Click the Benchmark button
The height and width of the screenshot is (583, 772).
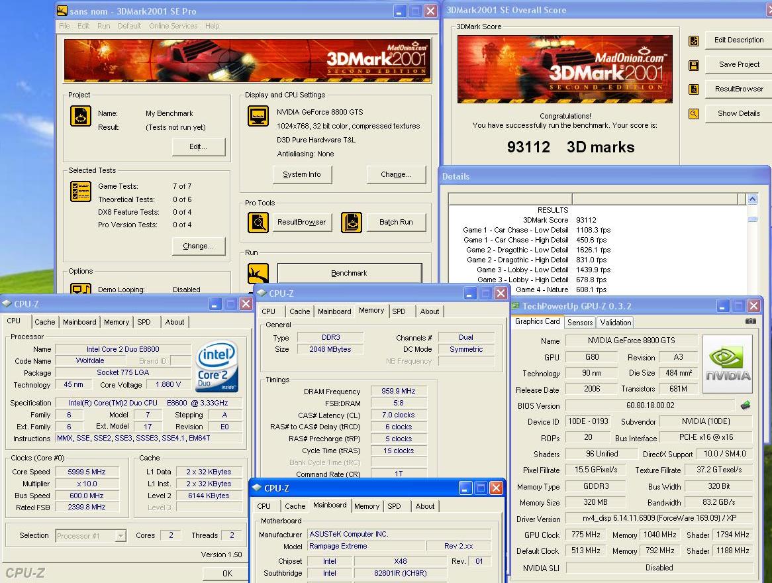click(x=349, y=272)
